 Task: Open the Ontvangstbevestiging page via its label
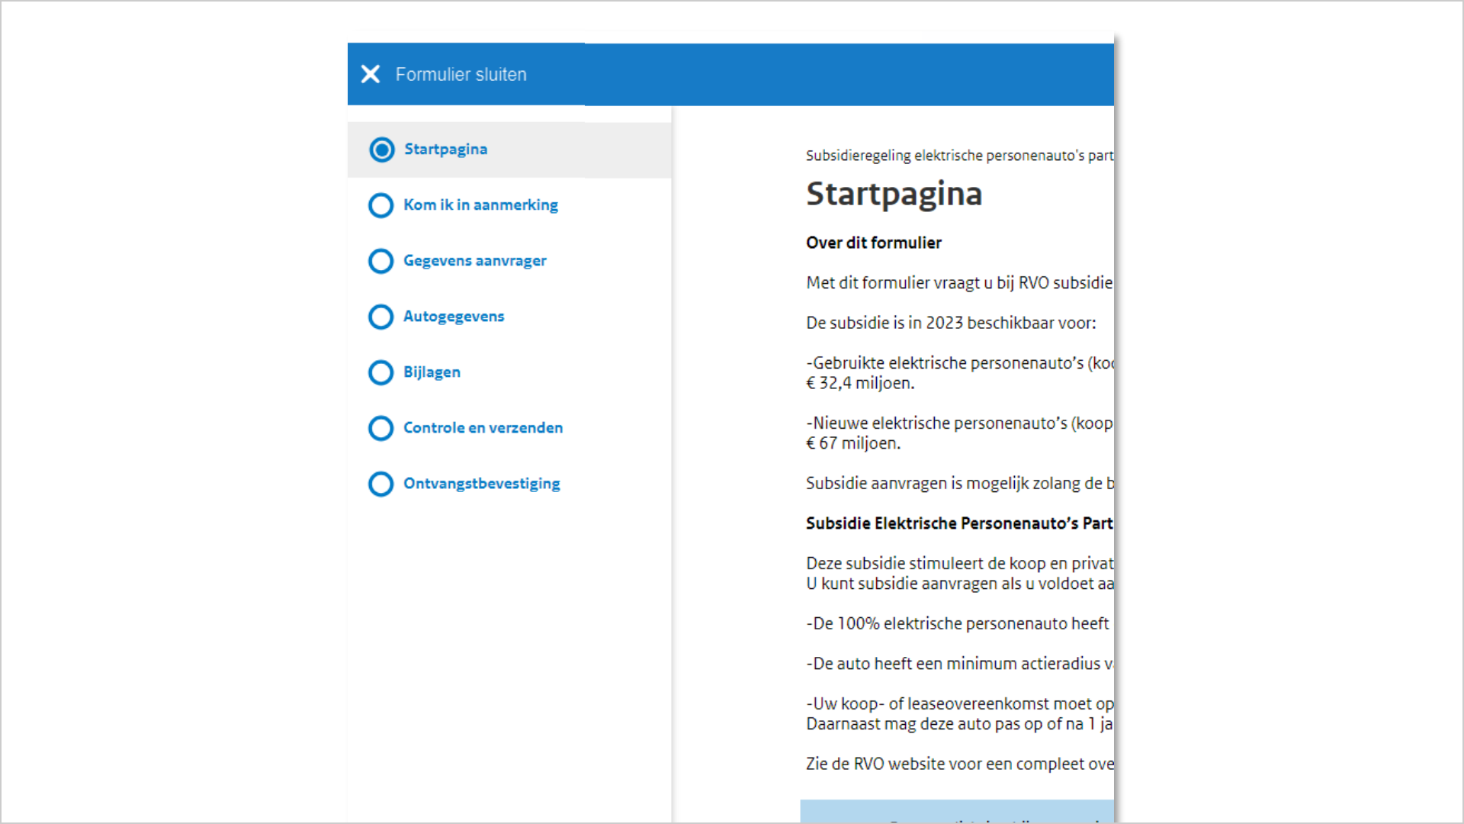tap(481, 484)
